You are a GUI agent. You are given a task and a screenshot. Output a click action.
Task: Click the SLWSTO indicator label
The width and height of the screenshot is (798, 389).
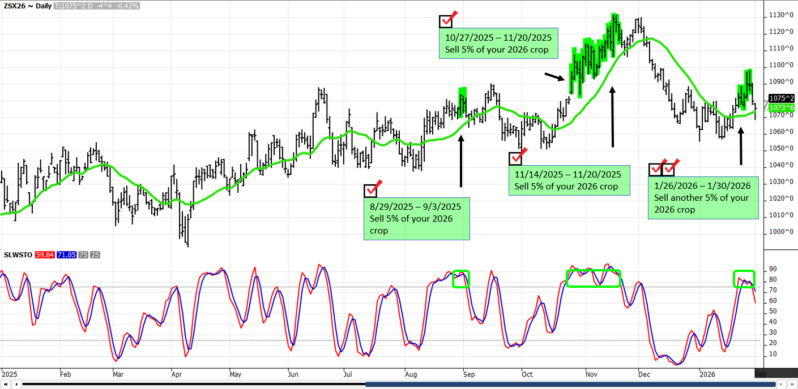coord(17,255)
